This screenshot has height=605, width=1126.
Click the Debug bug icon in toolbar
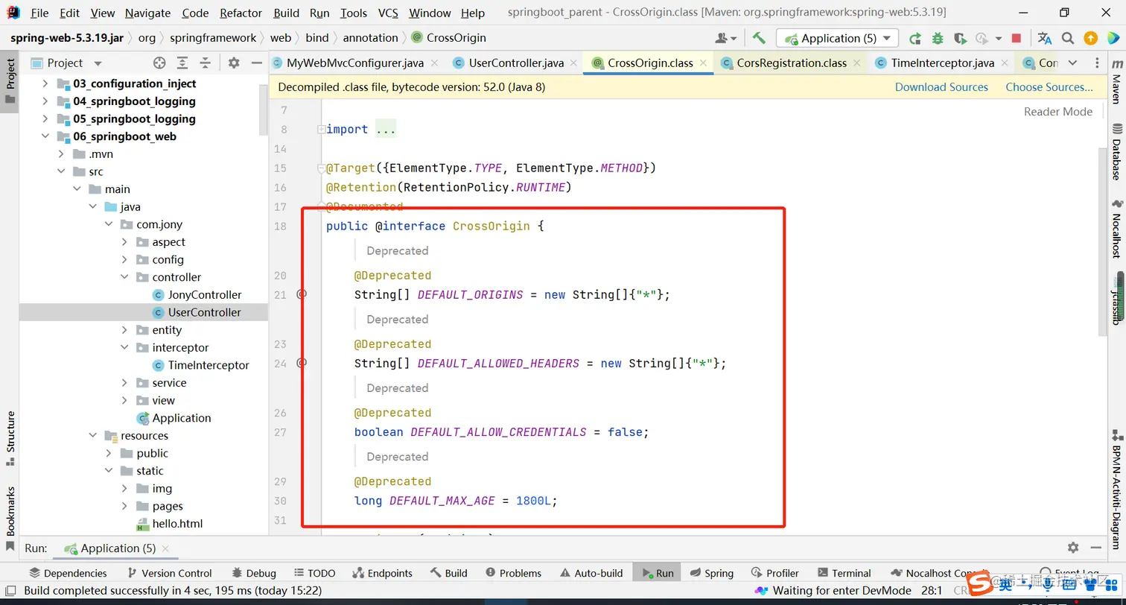click(x=938, y=38)
